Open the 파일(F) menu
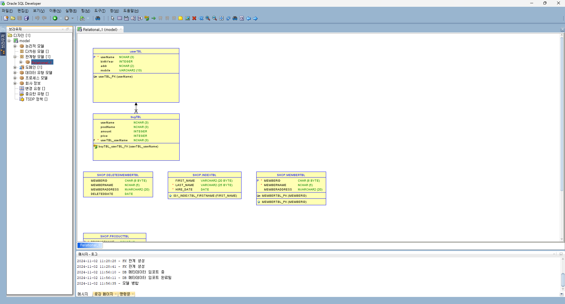Image resolution: width=565 pixels, height=304 pixels. click(x=7, y=11)
